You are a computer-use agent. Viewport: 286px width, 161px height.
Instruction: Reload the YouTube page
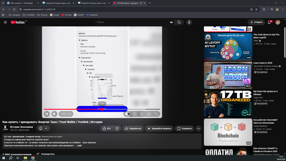pyautogui.click(x=14, y=9)
